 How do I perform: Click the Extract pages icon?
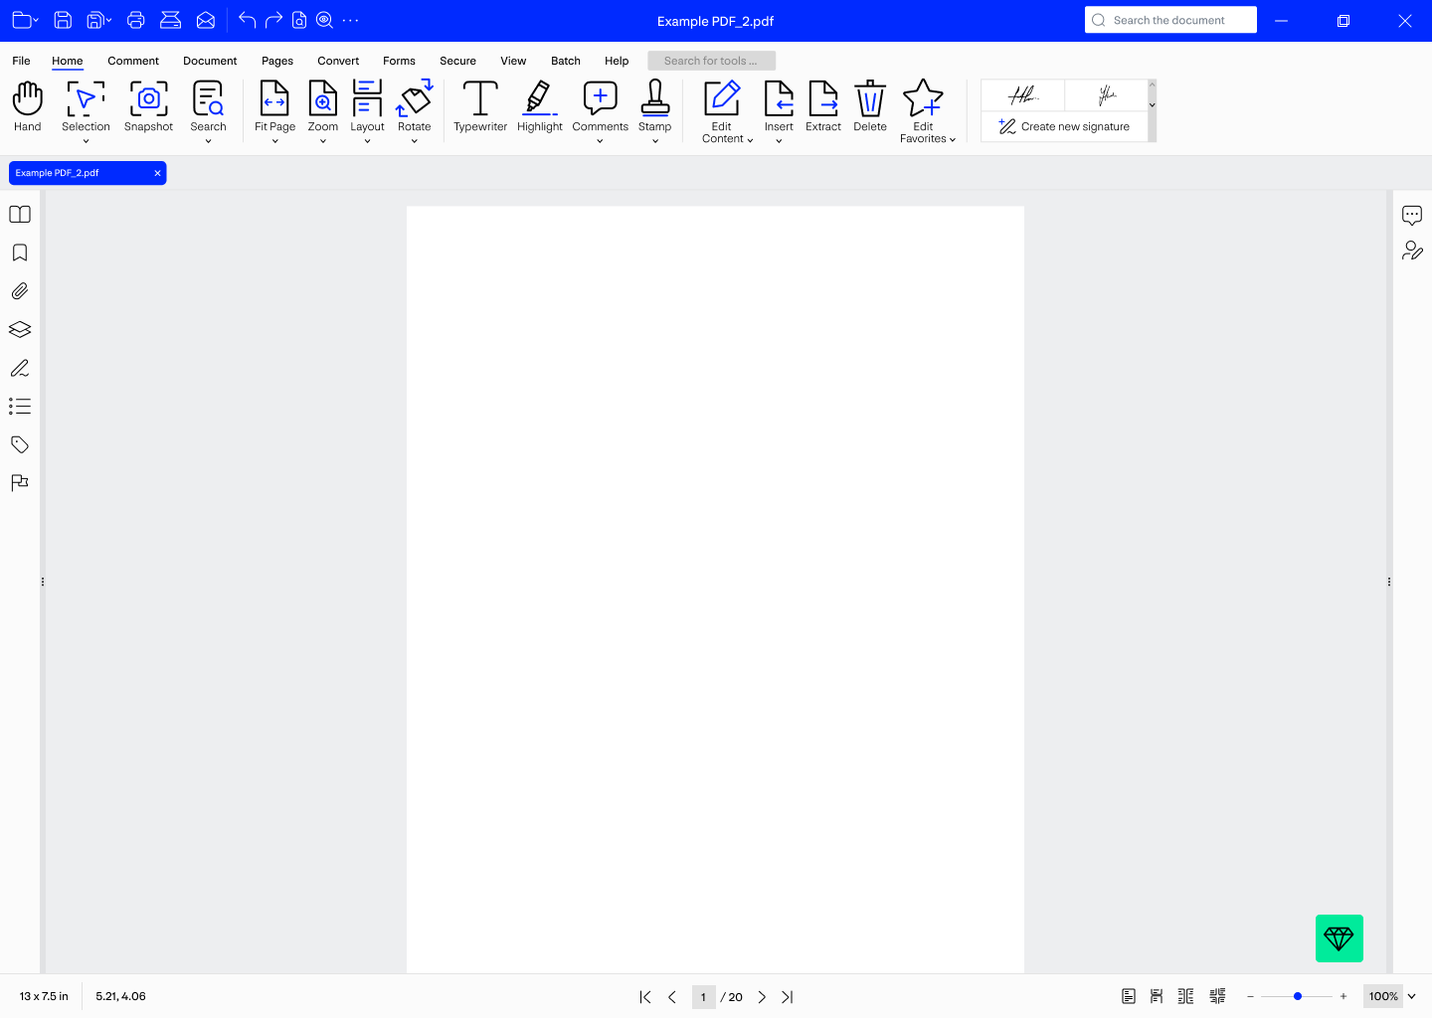(823, 106)
